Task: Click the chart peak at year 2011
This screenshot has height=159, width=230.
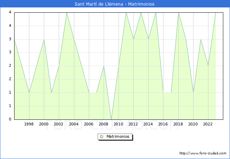Action: [x=126, y=13]
